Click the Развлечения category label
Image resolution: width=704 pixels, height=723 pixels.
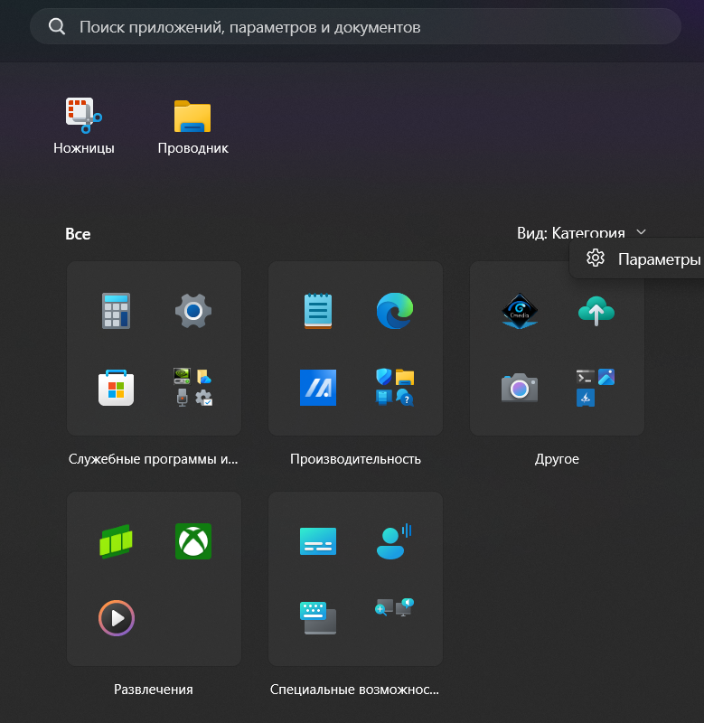tap(154, 690)
